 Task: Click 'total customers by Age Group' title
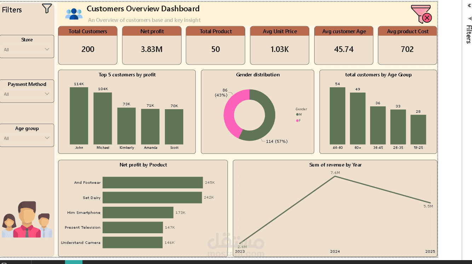pos(378,75)
